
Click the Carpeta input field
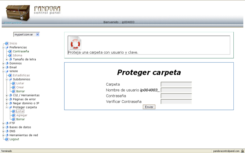(176, 84)
